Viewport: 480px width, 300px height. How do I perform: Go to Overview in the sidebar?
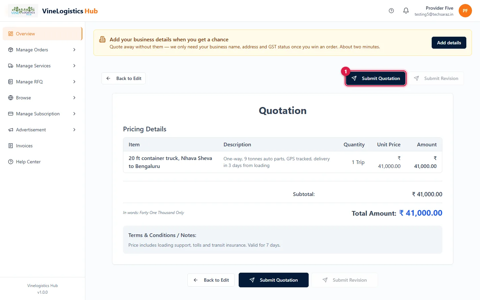(x=42, y=34)
